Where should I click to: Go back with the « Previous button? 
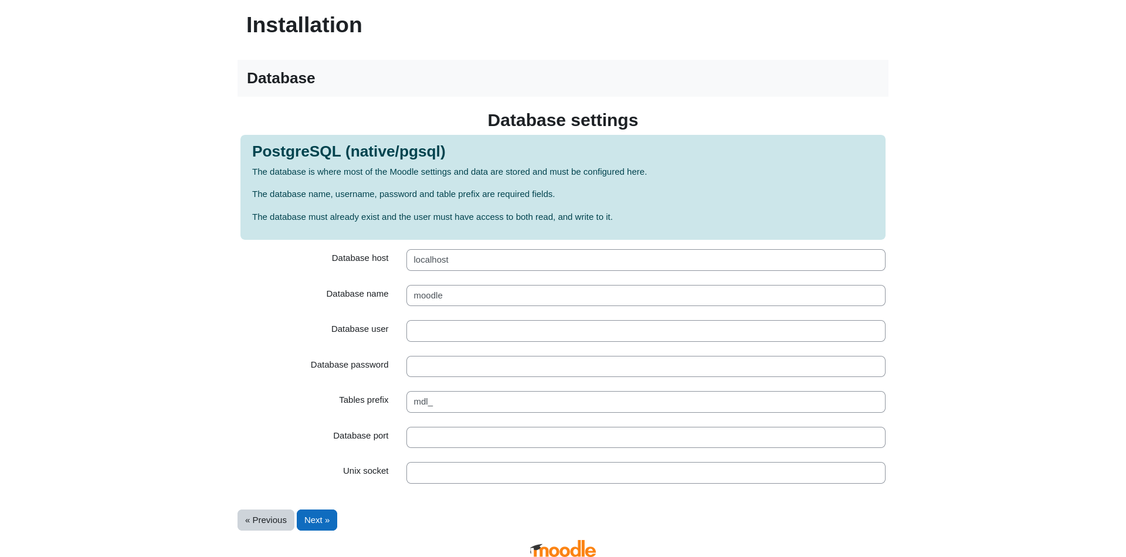coord(266,520)
